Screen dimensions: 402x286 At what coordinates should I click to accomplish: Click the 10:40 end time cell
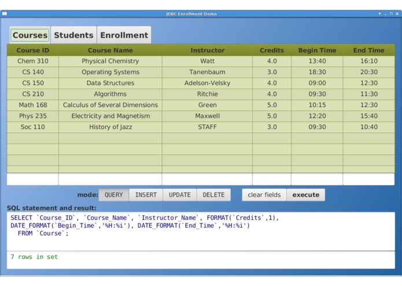click(x=369, y=127)
